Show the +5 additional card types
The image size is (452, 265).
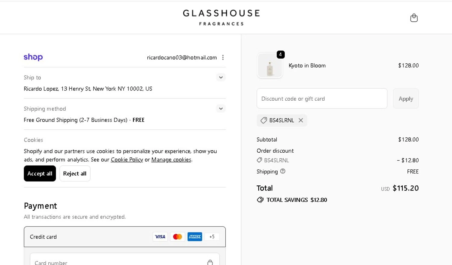[212, 237]
